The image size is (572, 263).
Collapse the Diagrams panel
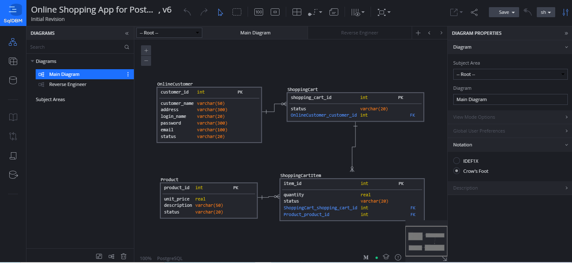(x=127, y=33)
